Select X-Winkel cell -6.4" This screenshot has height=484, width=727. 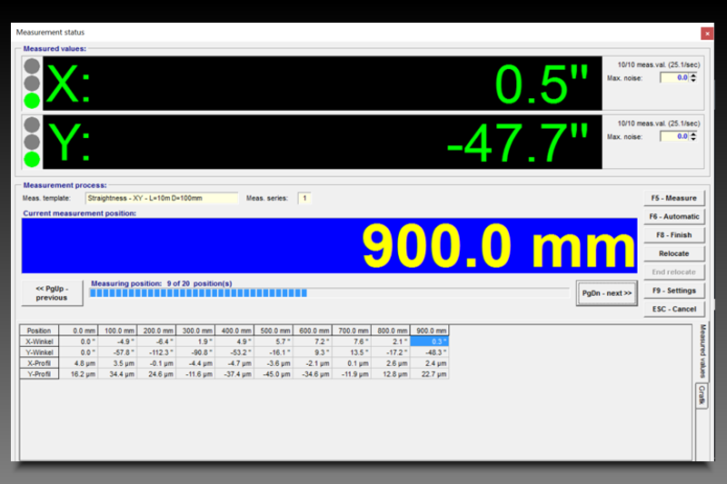pos(156,341)
